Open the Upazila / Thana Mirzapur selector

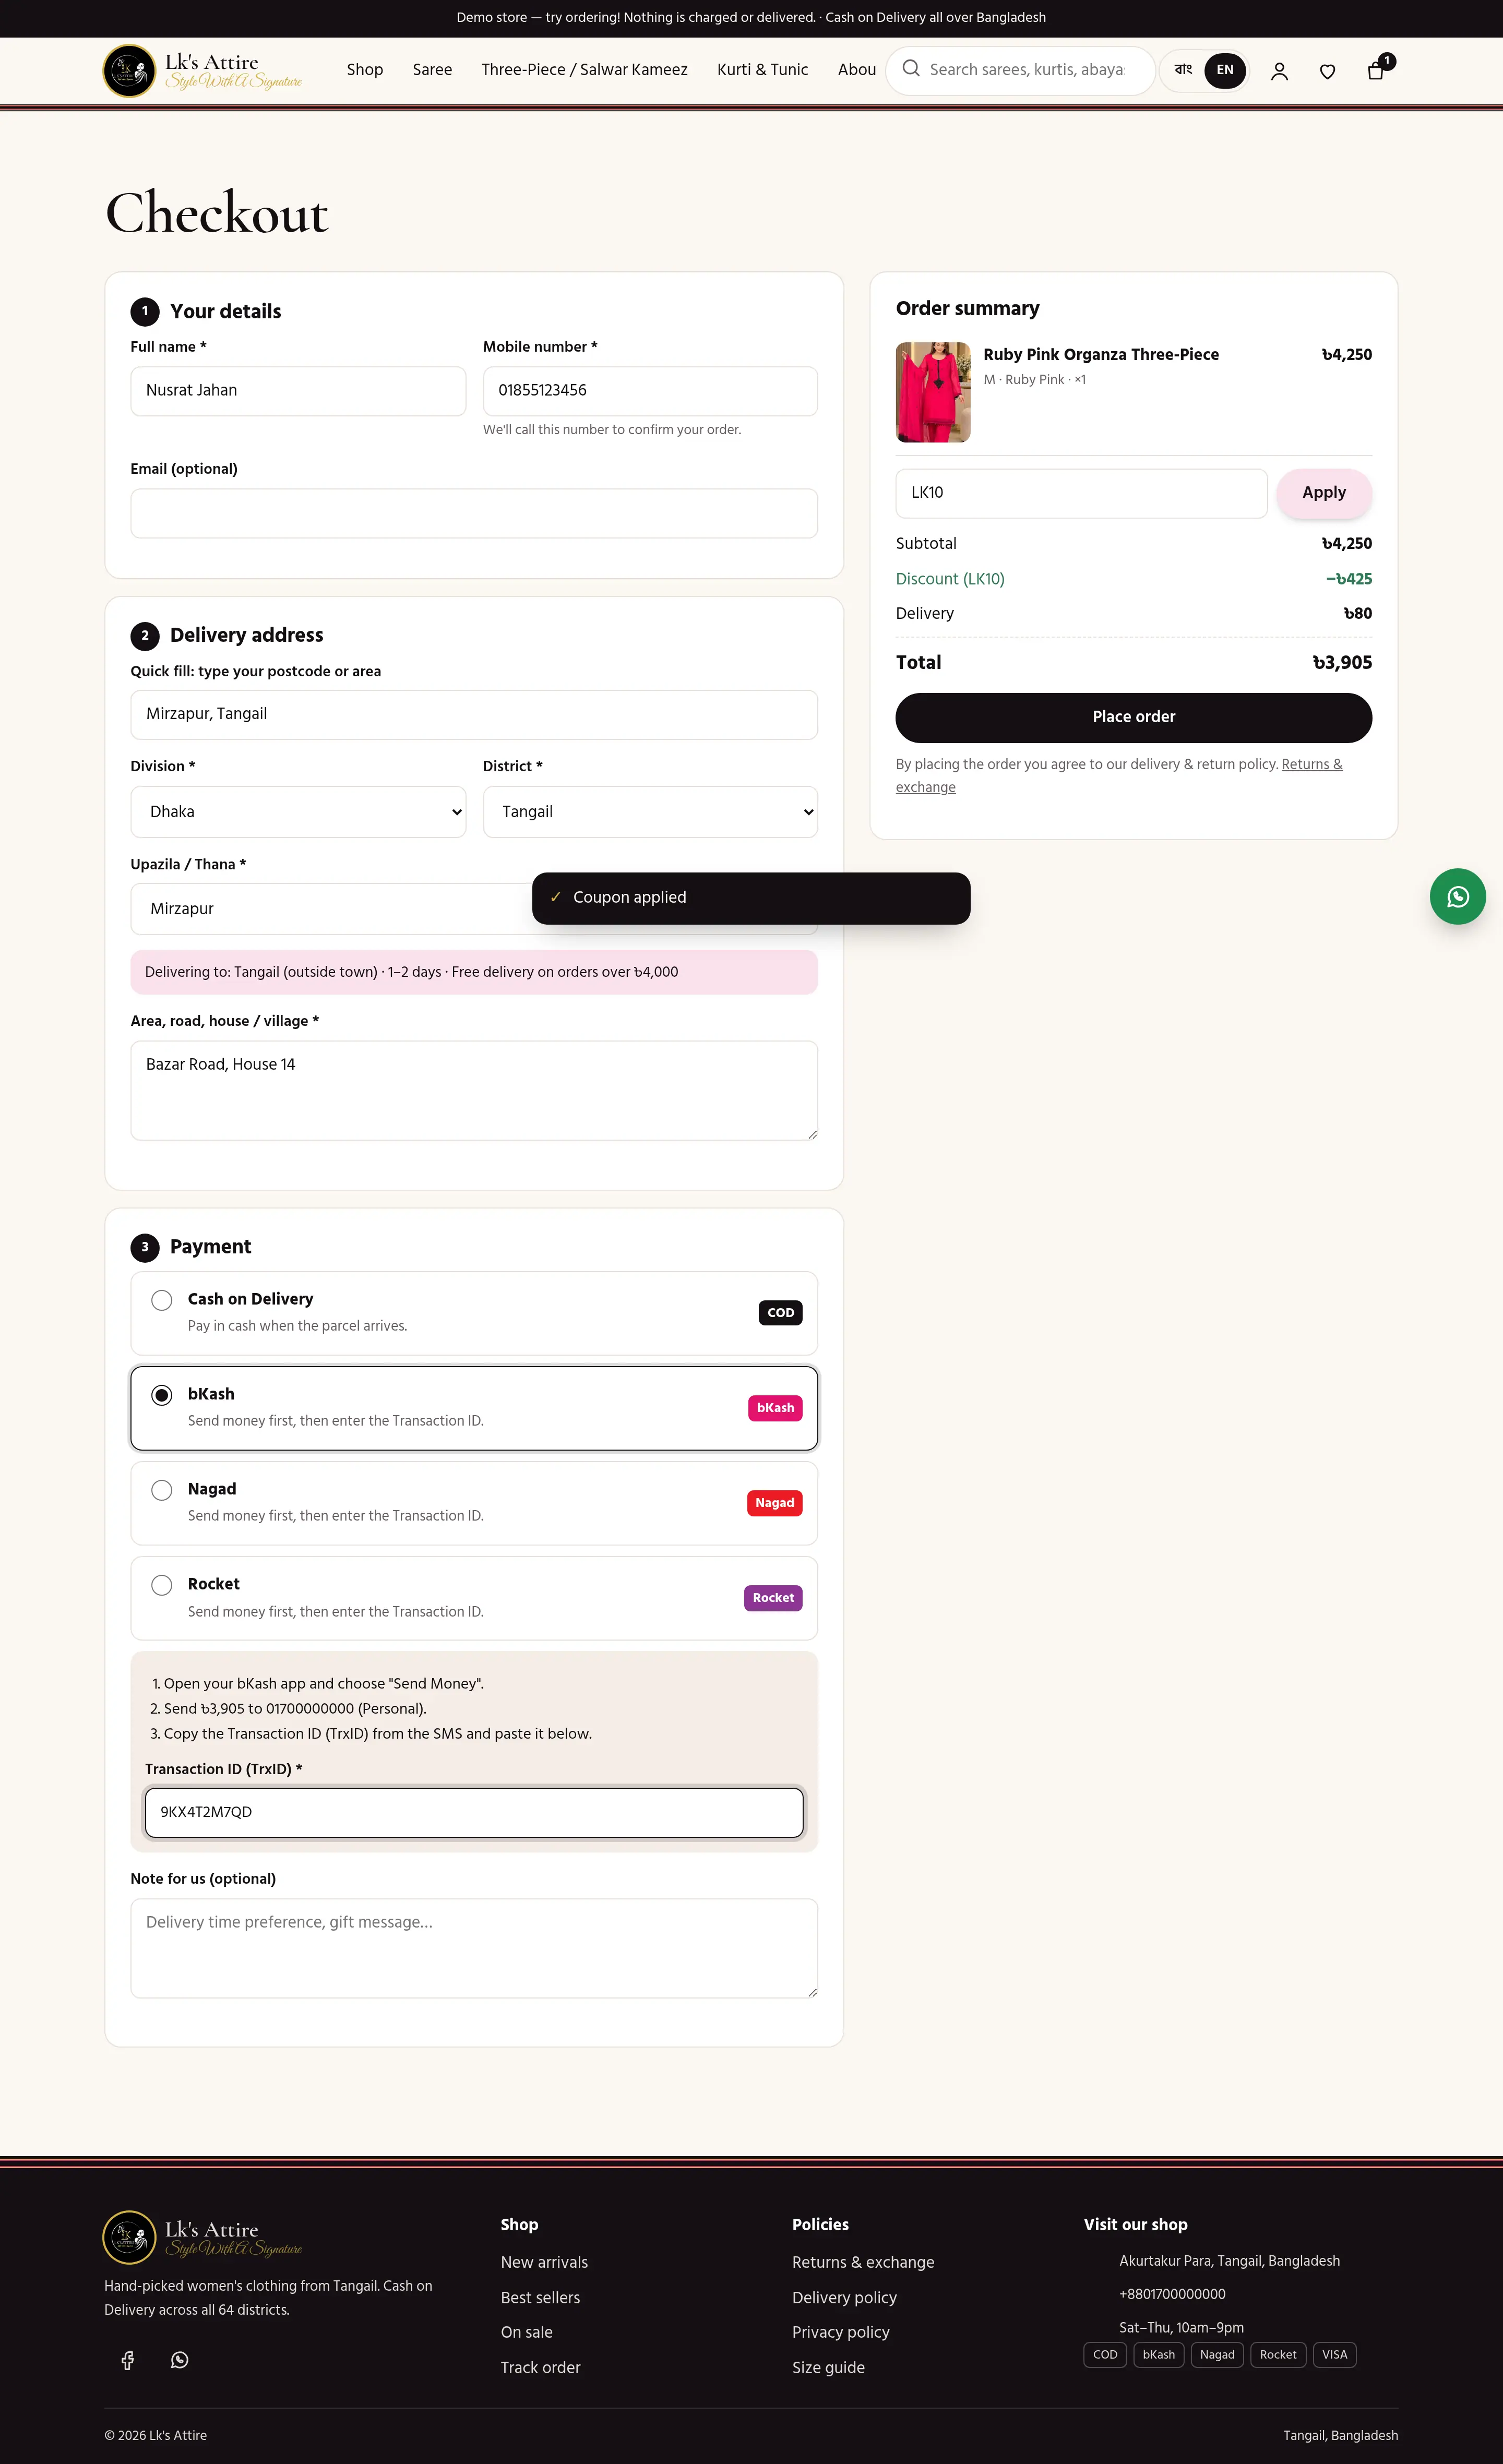point(330,909)
